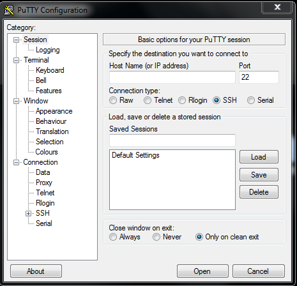This screenshot has width=297, height=286.
Task: Select SSH connection type radio
Action: point(217,100)
